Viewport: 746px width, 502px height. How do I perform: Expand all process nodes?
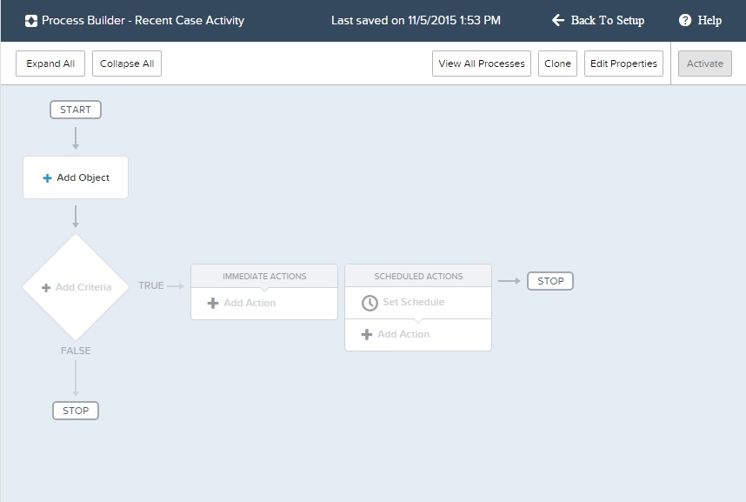pyautogui.click(x=50, y=64)
